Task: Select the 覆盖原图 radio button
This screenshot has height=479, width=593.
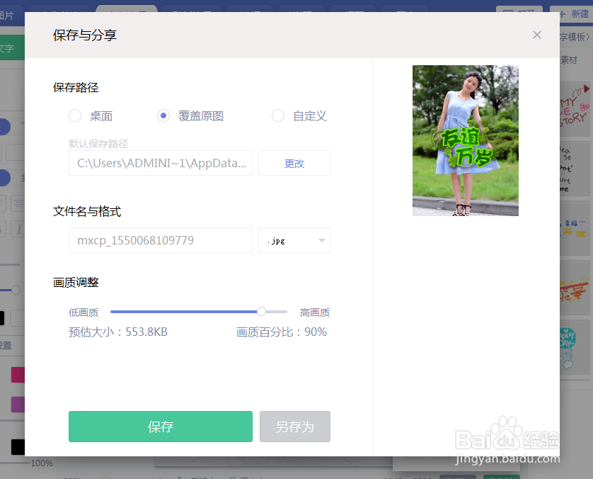Action: tap(163, 115)
